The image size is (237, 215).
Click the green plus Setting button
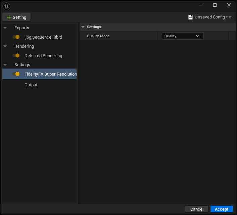tap(16, 17)
